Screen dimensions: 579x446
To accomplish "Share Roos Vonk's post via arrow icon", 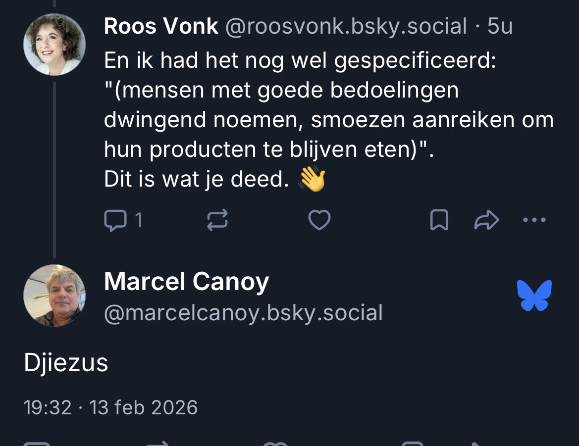I will 486,220.
